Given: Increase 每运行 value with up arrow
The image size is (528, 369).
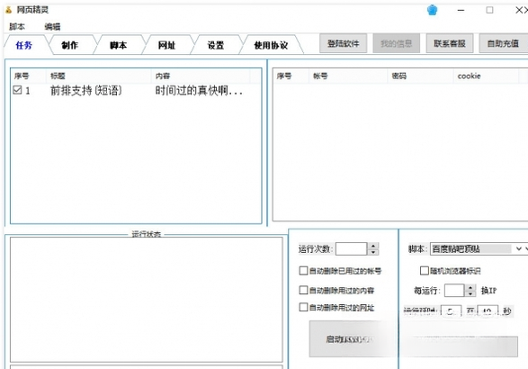Looking at the screenshot, I should coord(470,287).
